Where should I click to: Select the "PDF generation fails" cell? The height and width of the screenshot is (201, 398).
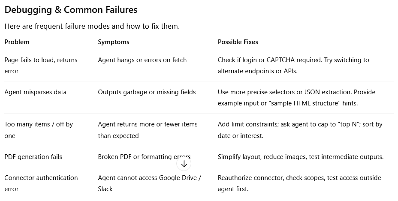pyautogui.click(x=33, y=157)
